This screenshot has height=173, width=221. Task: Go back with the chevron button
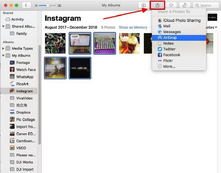(x=26, y=5)
